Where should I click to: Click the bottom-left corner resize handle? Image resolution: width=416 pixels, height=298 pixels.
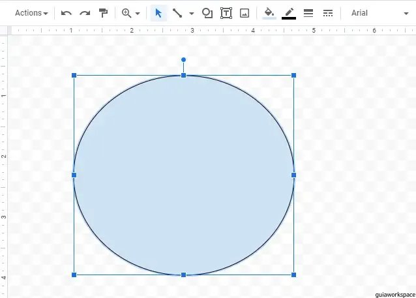point(74,275)
